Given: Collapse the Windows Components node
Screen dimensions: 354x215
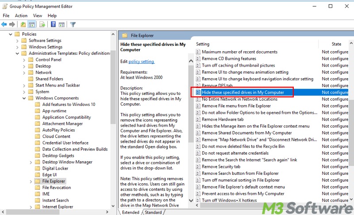Looking at the screenshot, I should point(24,98).
